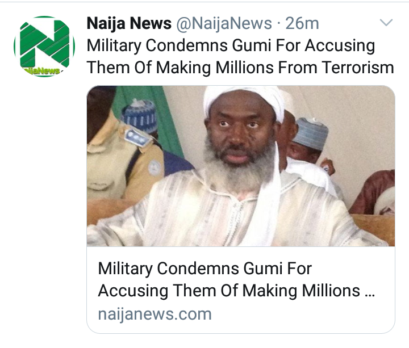Image resolution: width=409 pixels, height=348 pixels.
Task: Open card headline 'Military Condemns Gumi For'
Action: click(x=204, y=269)
